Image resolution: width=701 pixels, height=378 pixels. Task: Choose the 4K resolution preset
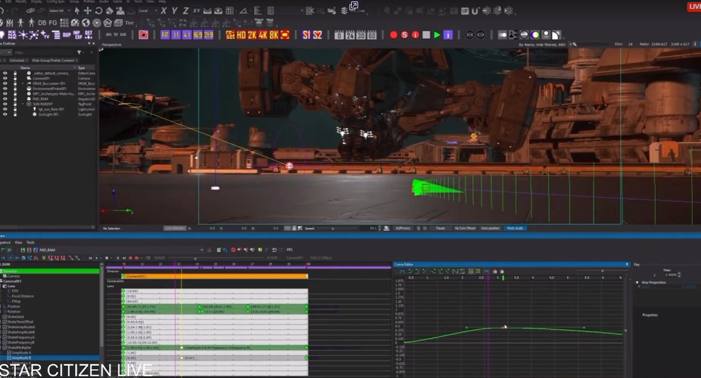pyautogui.click(x=263, y=35)
